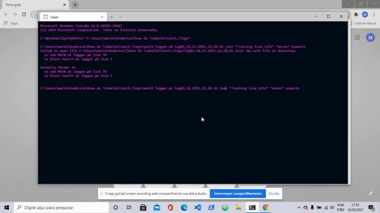Open a new tab in the terminal window
Image resolution: width=380 pixels, height=213 pixels.
click(x=112, y=17)
